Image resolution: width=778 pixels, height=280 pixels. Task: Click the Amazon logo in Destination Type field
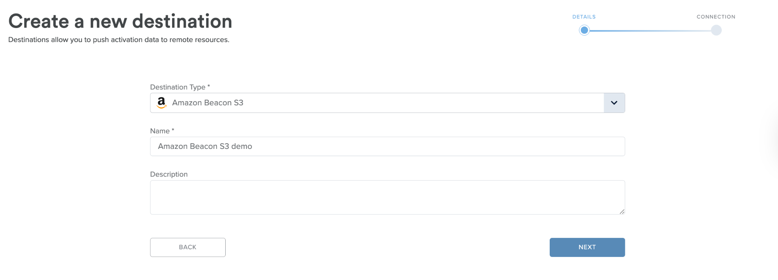(x=161, y=103)
